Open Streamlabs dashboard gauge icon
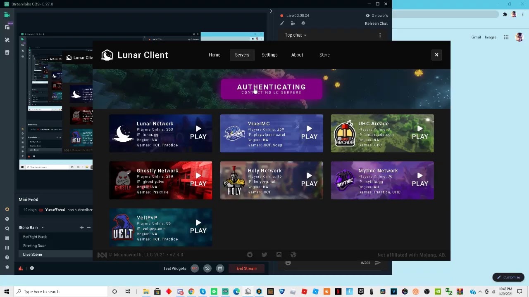529x297 pixels. (x=7, y=219)
